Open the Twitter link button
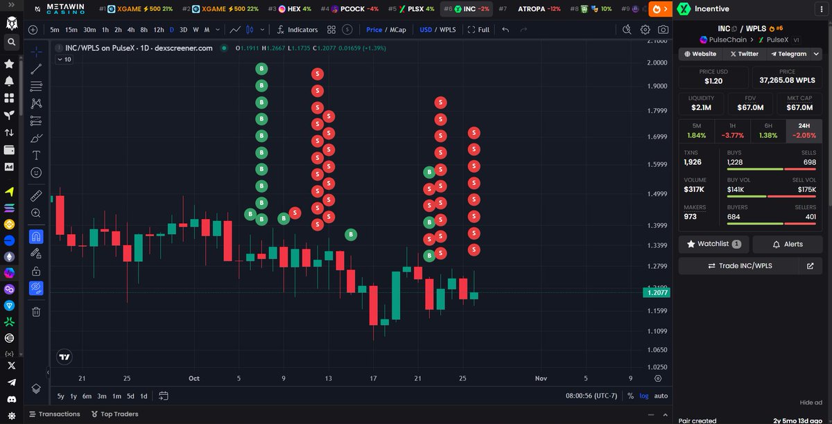 coord(743,53)
